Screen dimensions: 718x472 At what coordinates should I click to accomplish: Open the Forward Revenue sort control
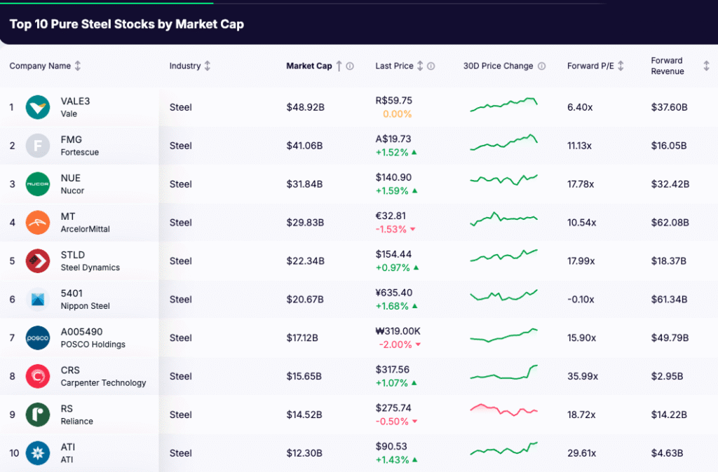coord(707,65)
